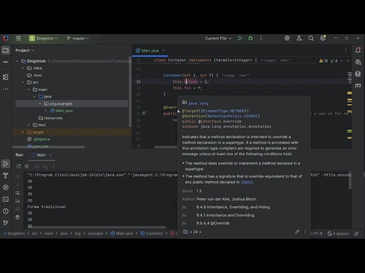Open the Build hammer tool window
This screenshot has height=273, width=365.
(x=6, y=176)
